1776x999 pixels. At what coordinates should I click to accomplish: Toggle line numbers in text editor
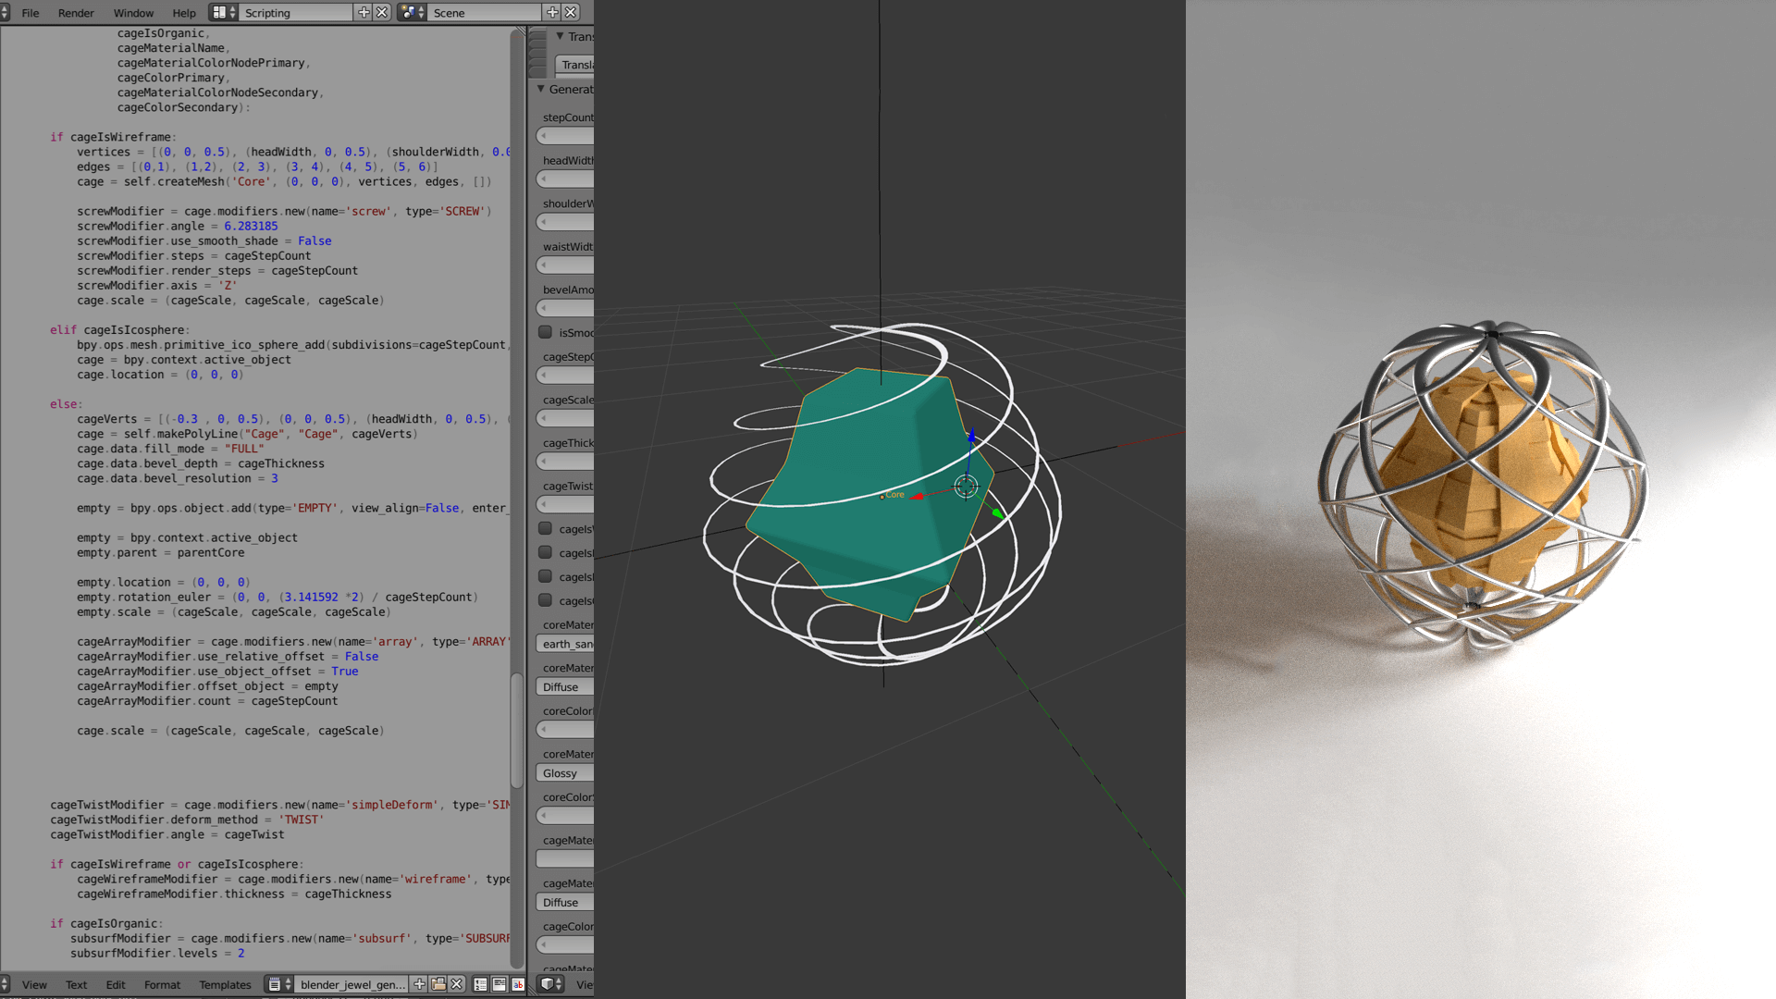click(x=480, y=984)
